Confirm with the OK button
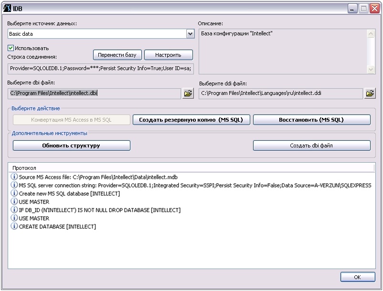Image resolution: width=383 pixels, height=291 pixels. (x=357, y=277)
